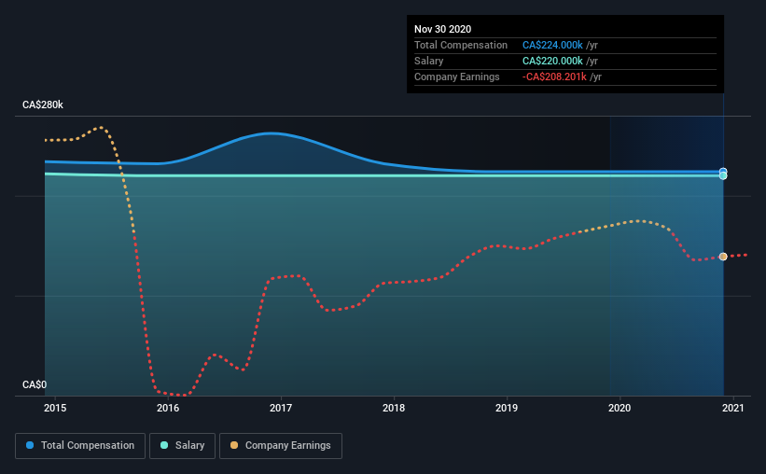
Task: Select the Total Compensation data point marker
Action: click(x=723, y=172)
